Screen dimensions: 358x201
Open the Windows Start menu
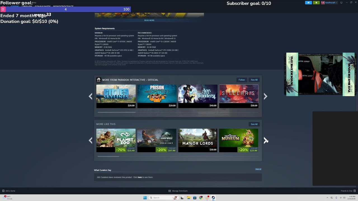point(145,198)
